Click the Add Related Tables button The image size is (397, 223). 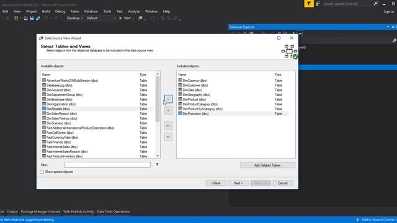point(267,165)
